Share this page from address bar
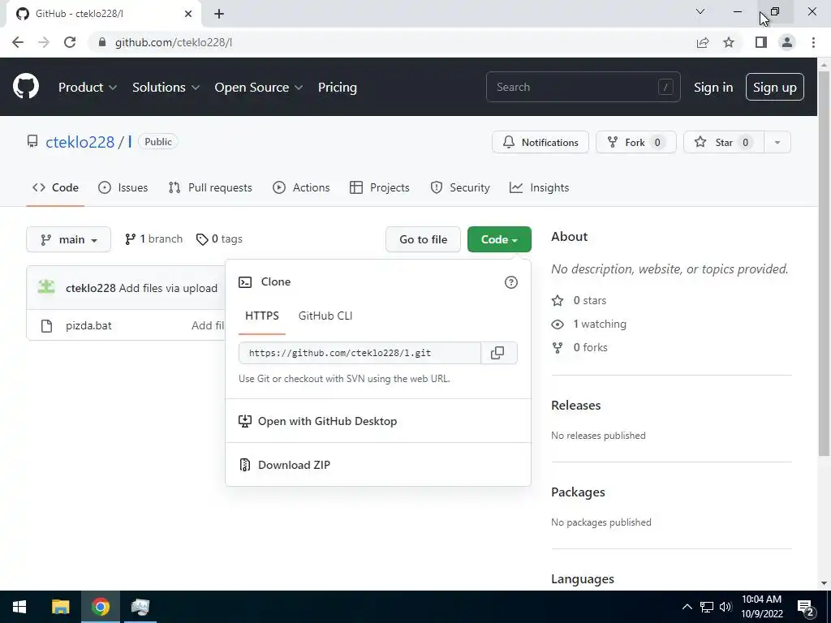The width and height of the screenshot is (831, 623). 703,42
